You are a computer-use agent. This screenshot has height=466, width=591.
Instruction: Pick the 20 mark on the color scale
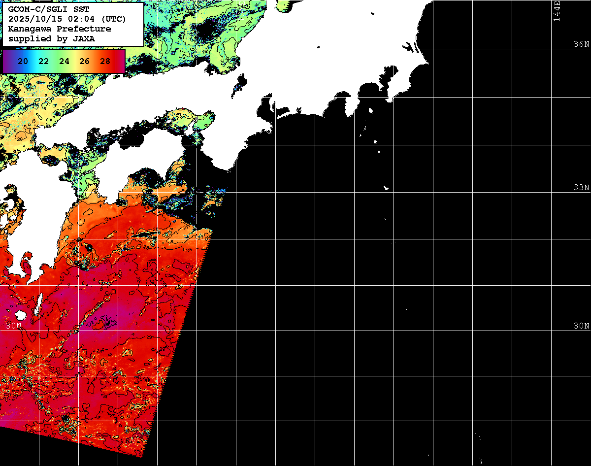pos(23,61)
